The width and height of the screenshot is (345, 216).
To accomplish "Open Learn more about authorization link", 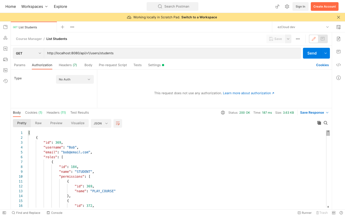I will pos(249,93).
